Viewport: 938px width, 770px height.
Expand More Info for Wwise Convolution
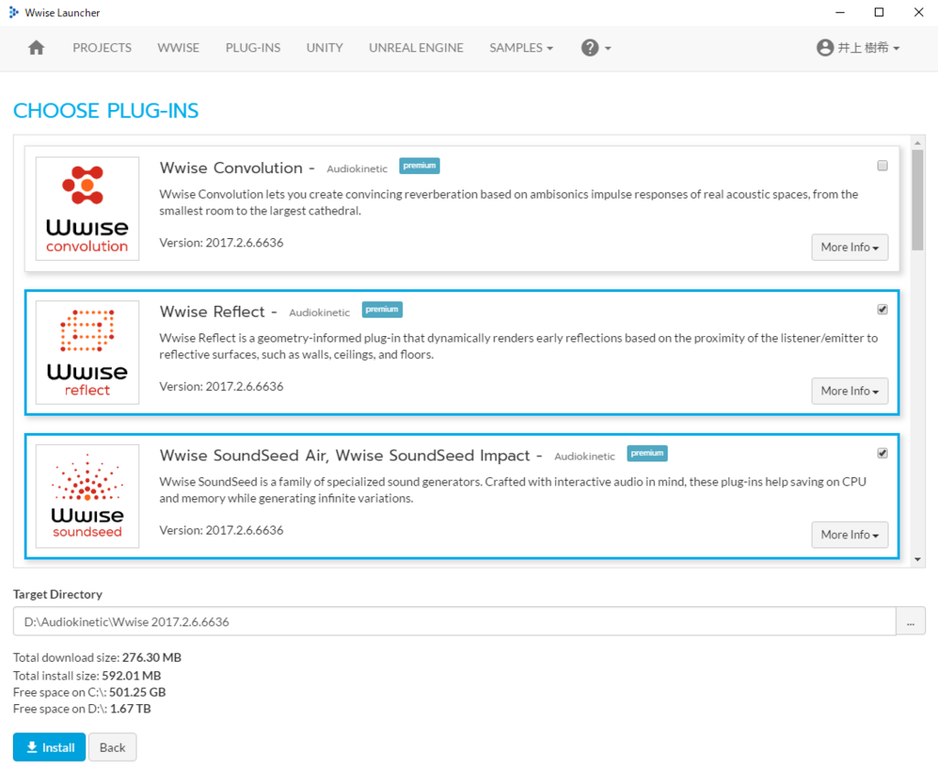pyautogui.click(x=849, y=247)
